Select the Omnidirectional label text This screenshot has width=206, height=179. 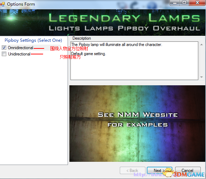click(x=20, y=48)
